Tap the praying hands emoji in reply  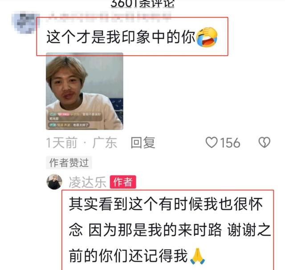(198, 256)
